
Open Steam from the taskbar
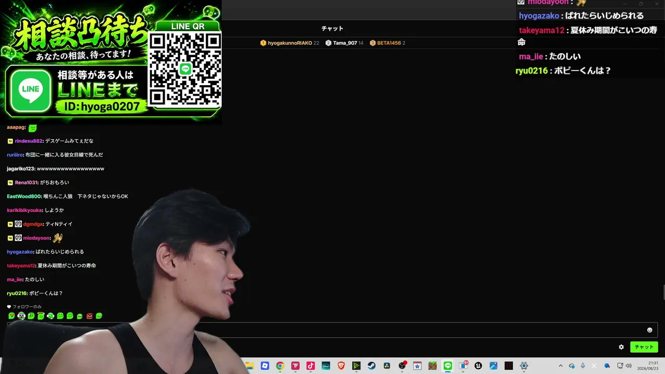tap(371, 366)
